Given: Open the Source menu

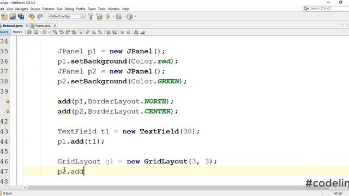Looking at the screenshot, I should click(35, 9).
